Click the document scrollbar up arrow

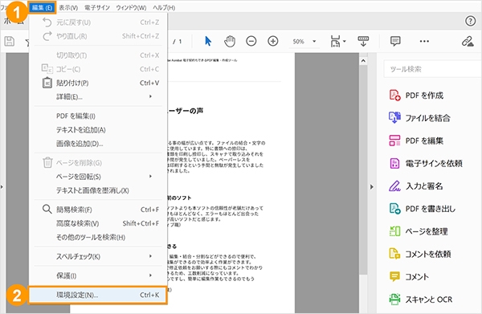[363, 61]
